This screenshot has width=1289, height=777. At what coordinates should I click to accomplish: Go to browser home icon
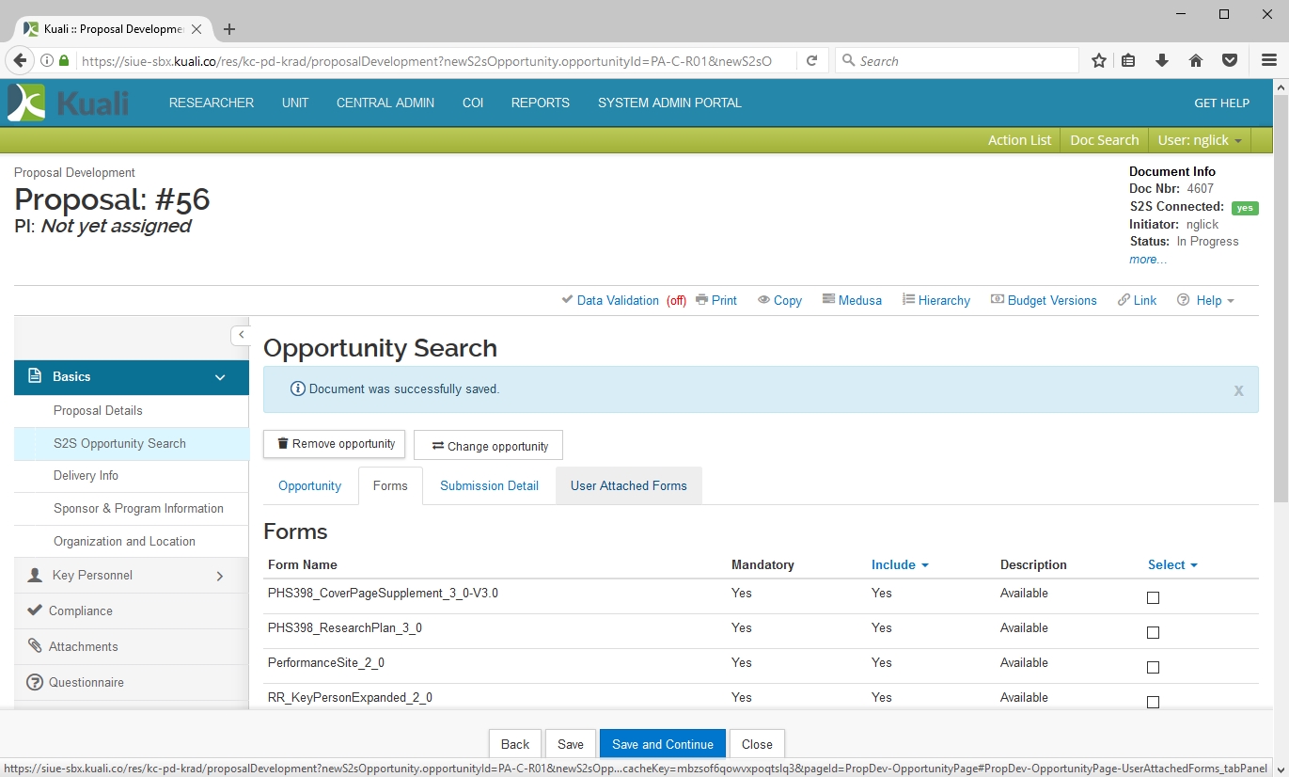[1196, 61]
